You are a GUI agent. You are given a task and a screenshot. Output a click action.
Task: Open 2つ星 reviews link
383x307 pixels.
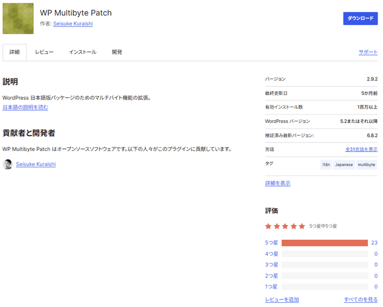[x=272, y=276]
